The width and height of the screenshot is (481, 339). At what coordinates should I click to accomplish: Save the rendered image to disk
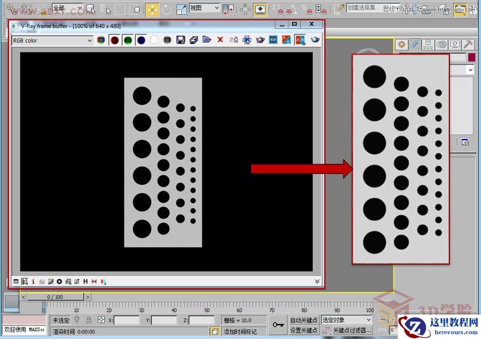tap(179, 40)
